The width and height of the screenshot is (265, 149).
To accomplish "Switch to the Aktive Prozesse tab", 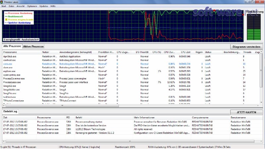I will (33, 46).
